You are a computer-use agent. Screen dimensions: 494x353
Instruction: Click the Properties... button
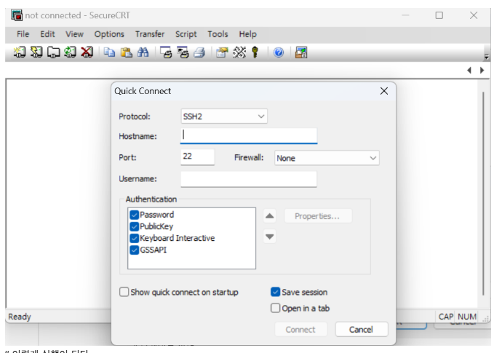[x=317, y=216]
